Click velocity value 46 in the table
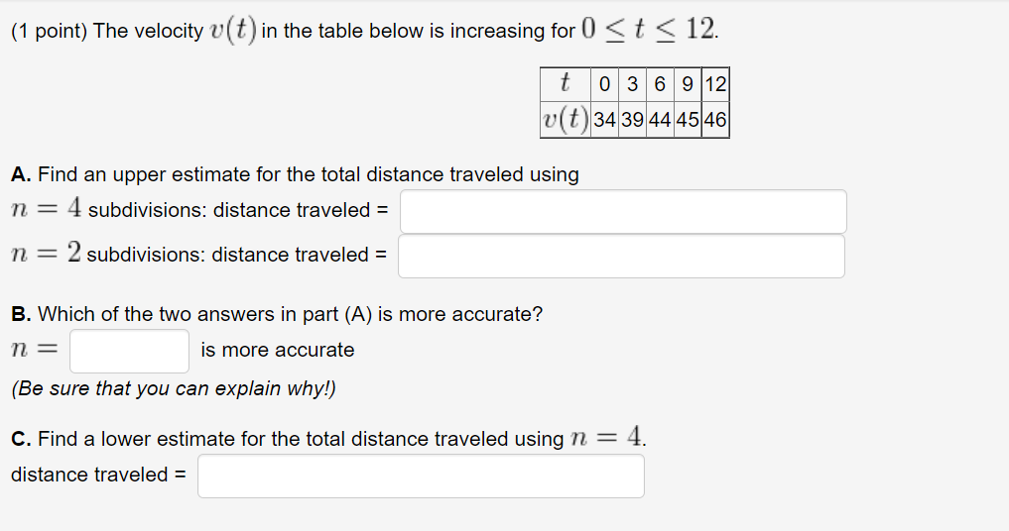This screenshot has width=1009, height=531. click(x=715, y=121)
